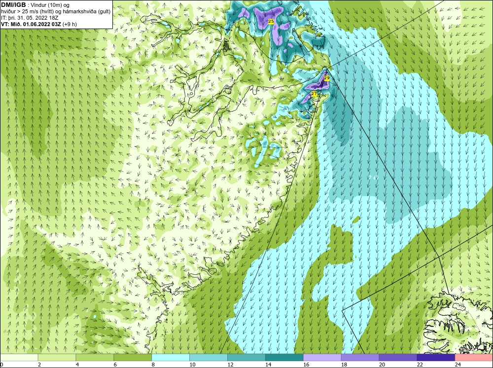Click the legend scale label 8
Screen dimensions: 493x368
153,365
